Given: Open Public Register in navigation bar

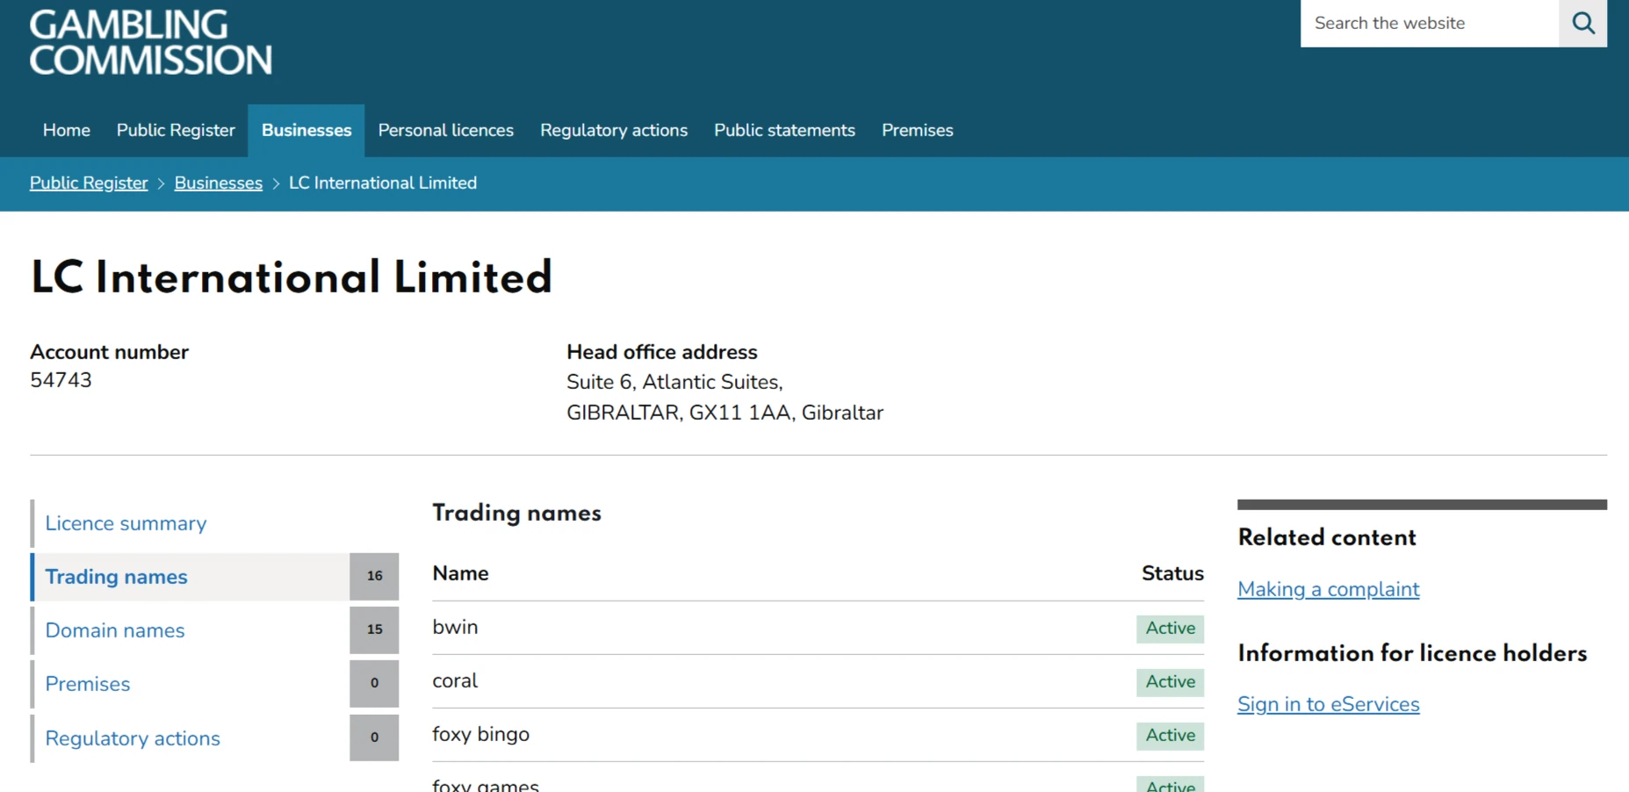Looking at the screenshot, I should 176,130.
